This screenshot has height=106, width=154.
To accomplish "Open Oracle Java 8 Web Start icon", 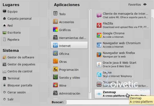I will point(99,64).
